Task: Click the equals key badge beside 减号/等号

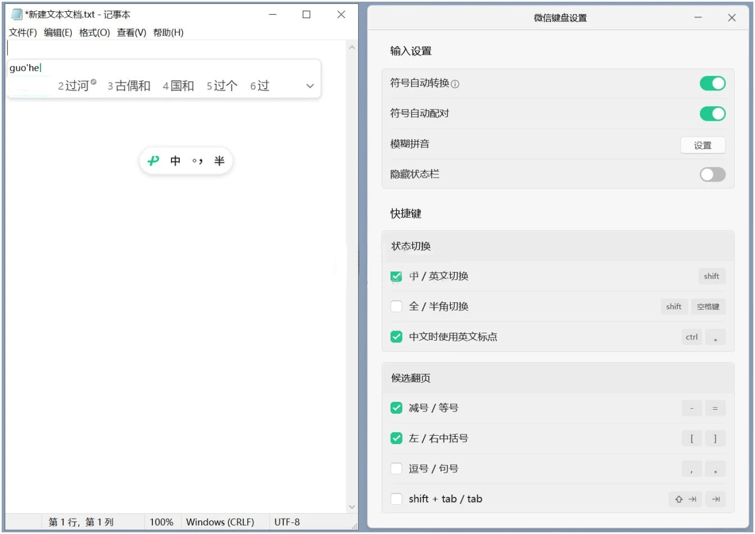Action: pyautogui.click(x=715, y=408)
